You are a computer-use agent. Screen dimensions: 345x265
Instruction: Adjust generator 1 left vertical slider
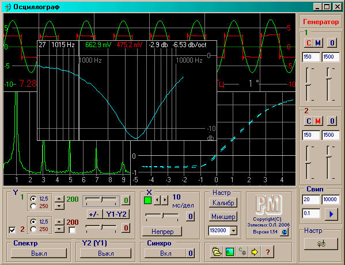[309, 85]
